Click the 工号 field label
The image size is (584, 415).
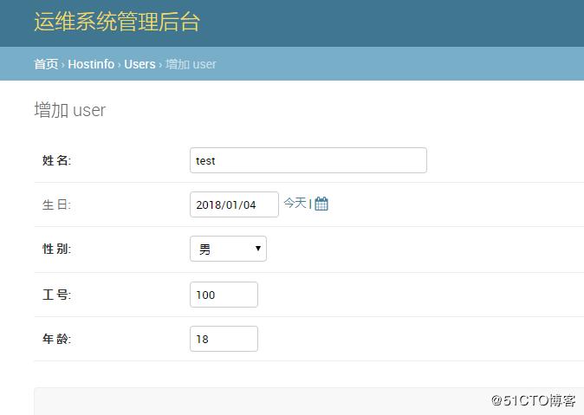pos(57,295)
